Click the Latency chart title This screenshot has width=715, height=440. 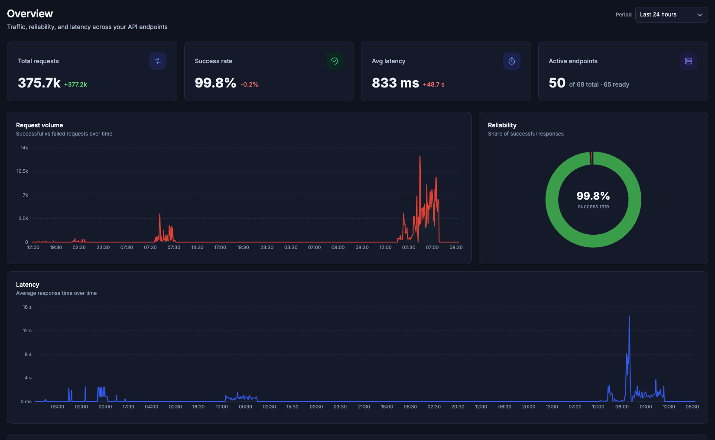pos(28,285)
